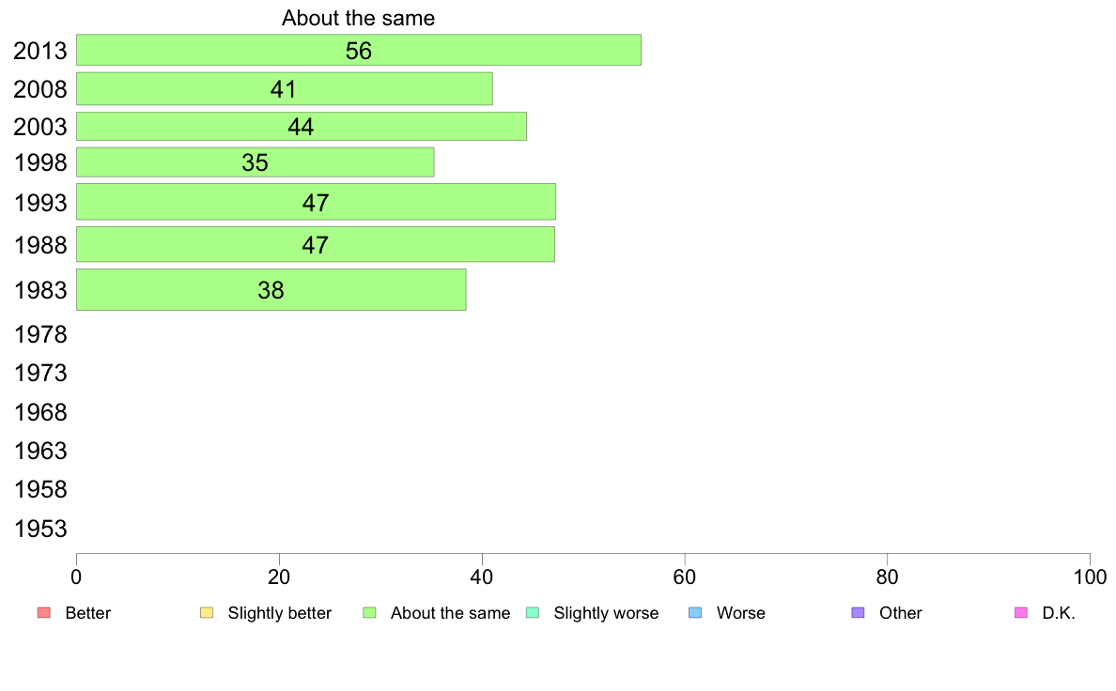The image size is (1116, 691).
Task: Click the 1953 year axis label
Action: tap(40, 529)
